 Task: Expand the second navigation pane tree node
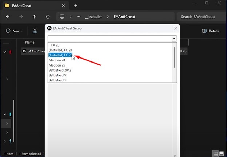coord(7,79)
